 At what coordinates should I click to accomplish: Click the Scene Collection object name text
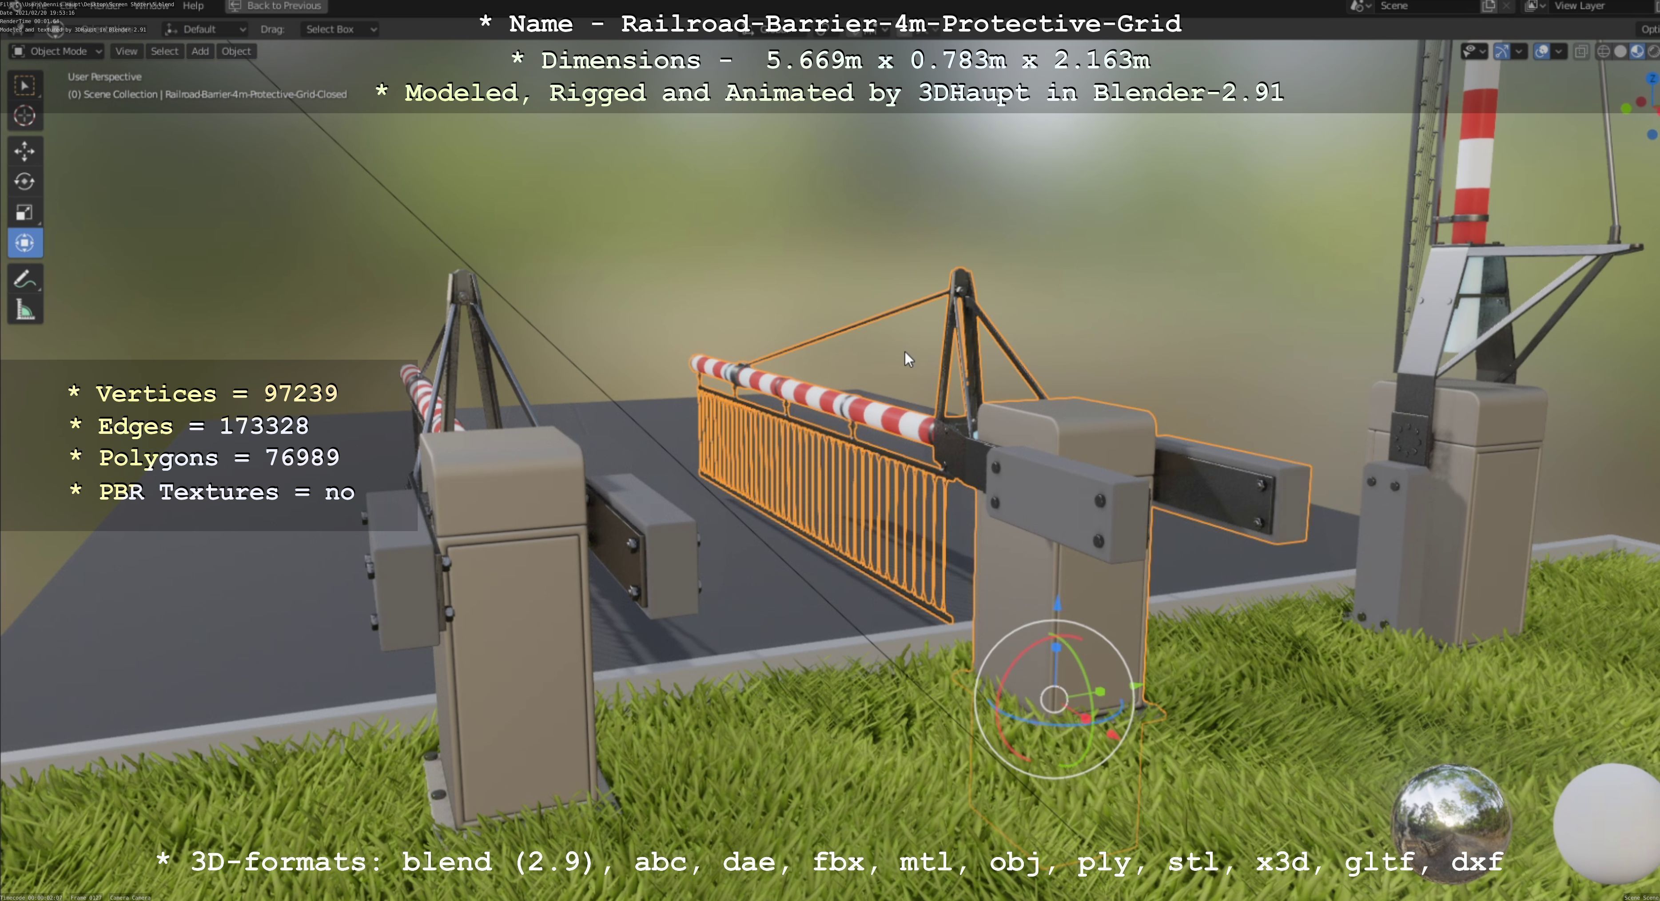click(x=207, y=94)
